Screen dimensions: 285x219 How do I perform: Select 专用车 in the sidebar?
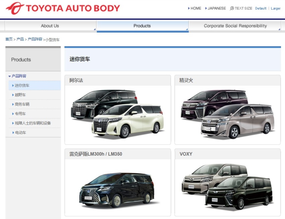pos(34,114)
